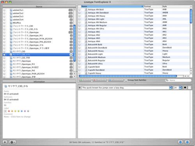195x146 pixels.
Task: Click into the Name search field
Action: 178,80
